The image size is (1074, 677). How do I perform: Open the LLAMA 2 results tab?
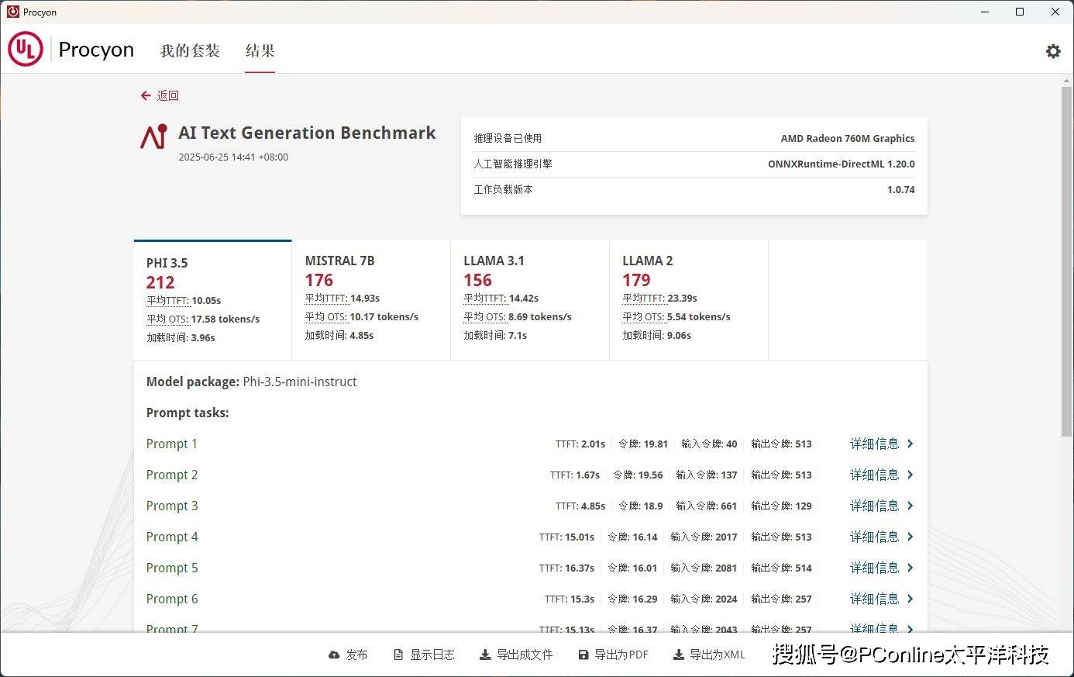[688, 299]
